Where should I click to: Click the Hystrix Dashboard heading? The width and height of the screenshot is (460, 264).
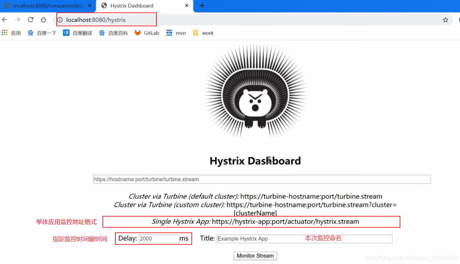point(255,161)
